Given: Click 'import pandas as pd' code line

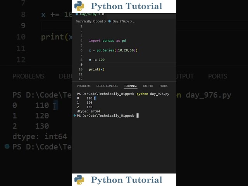Looking at the screenshot, I should (107, 41).
